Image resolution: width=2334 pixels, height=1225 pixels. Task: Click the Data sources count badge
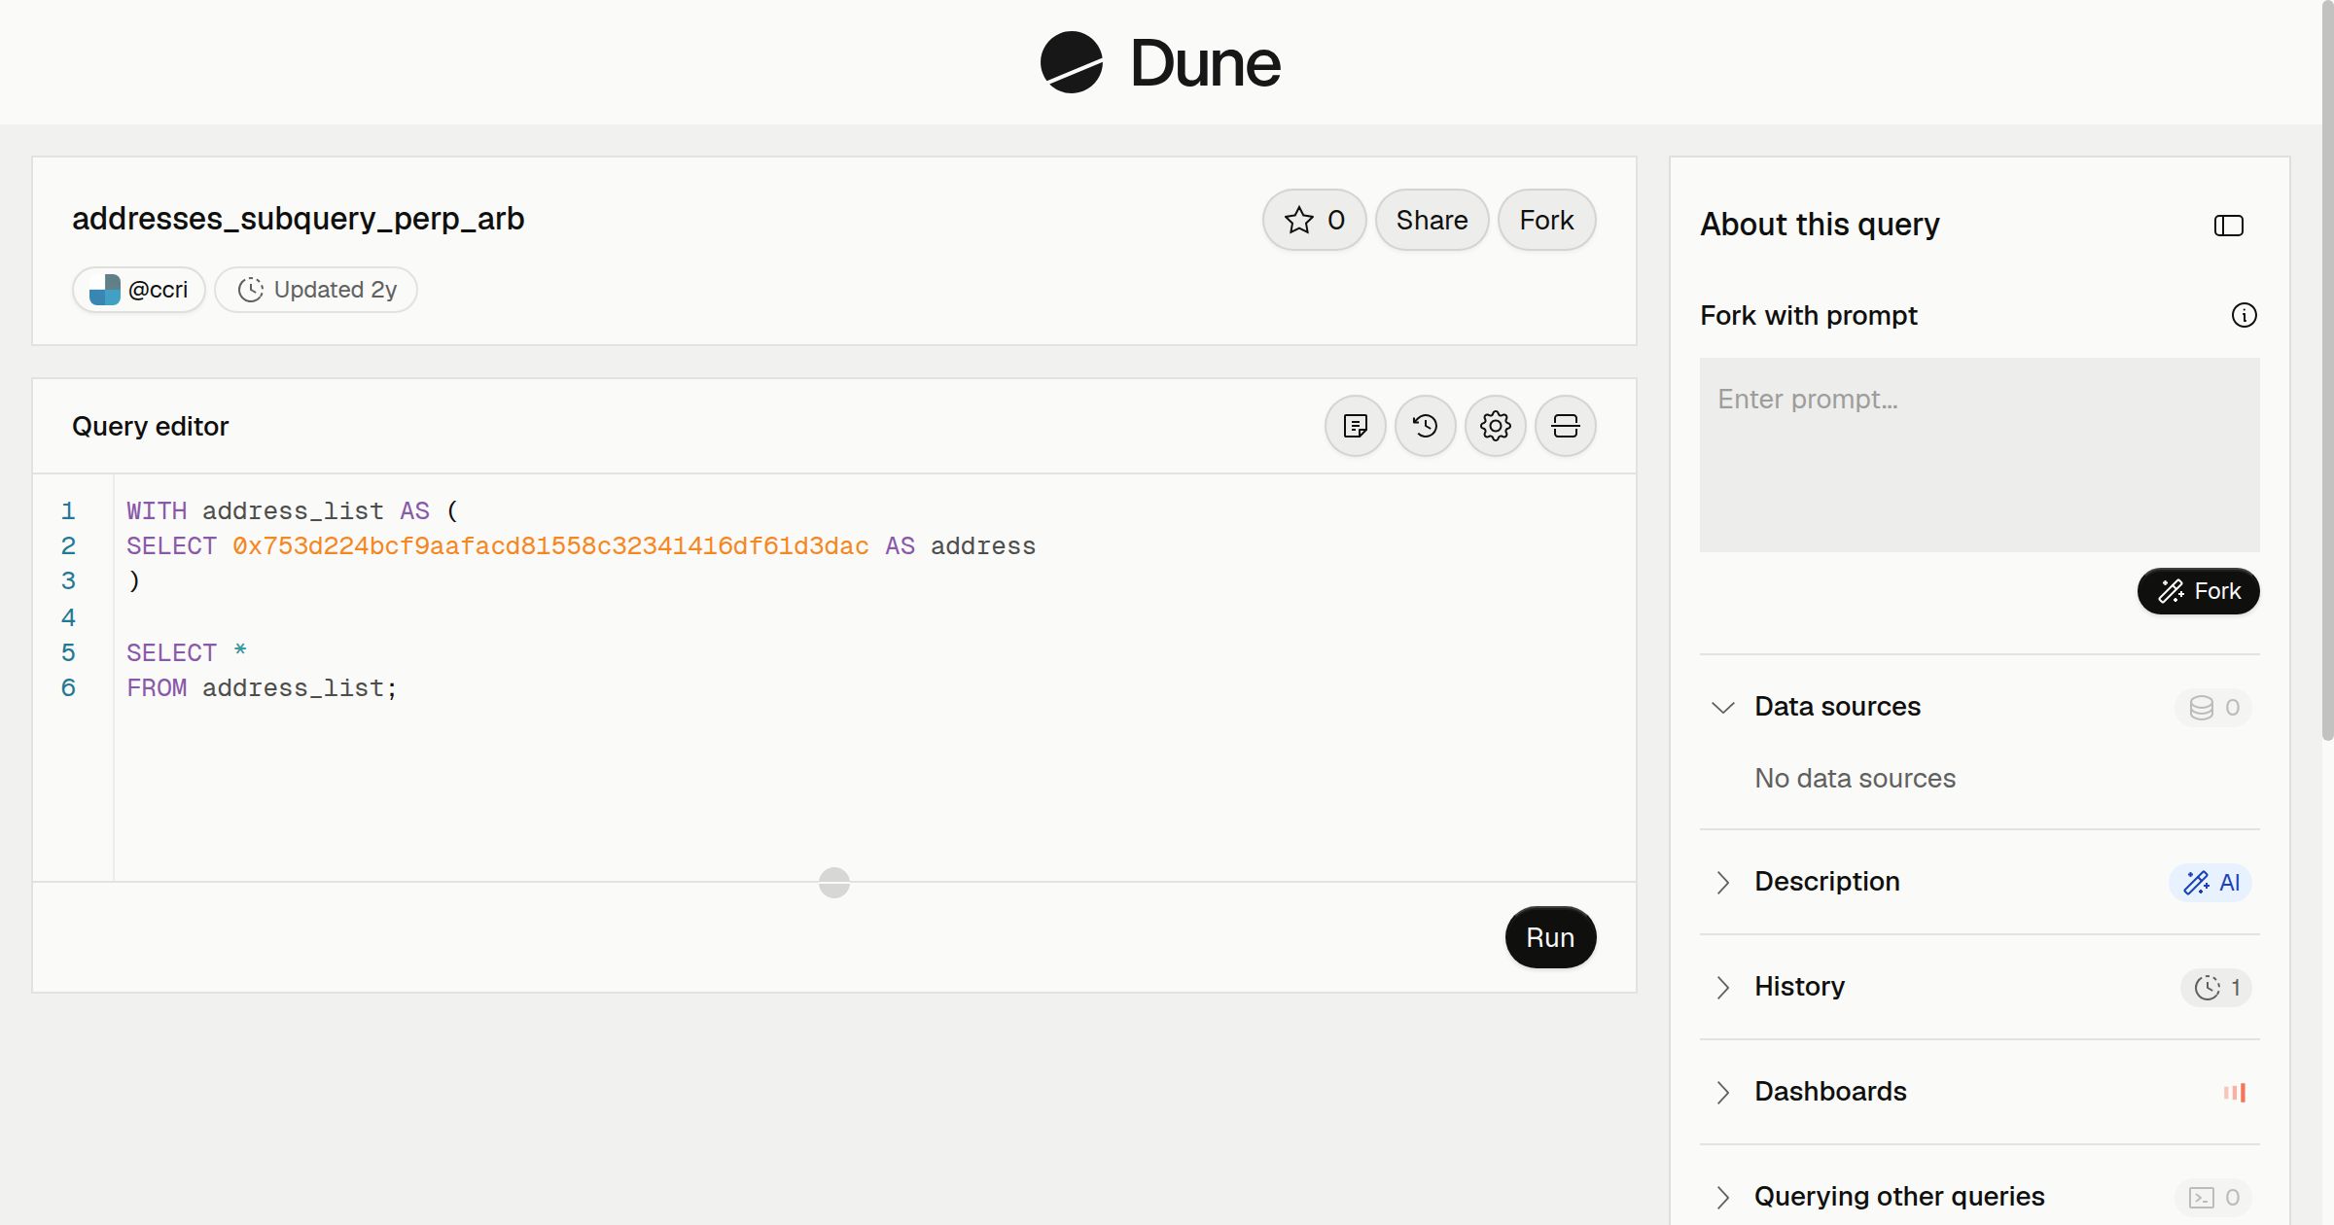[2214, 707]
